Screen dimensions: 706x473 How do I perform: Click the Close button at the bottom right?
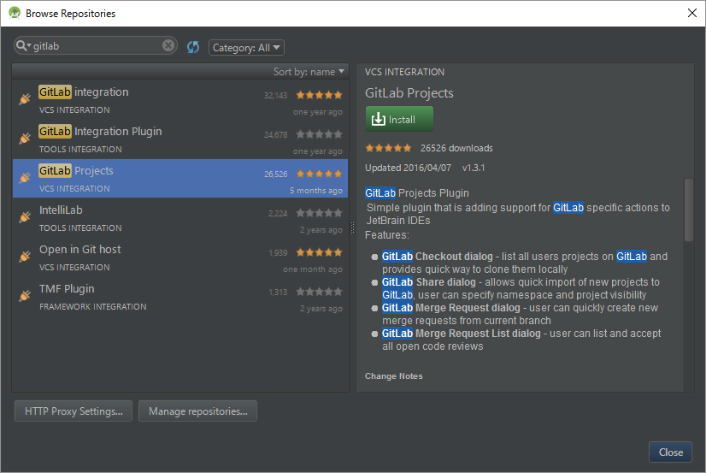(670, 452)
